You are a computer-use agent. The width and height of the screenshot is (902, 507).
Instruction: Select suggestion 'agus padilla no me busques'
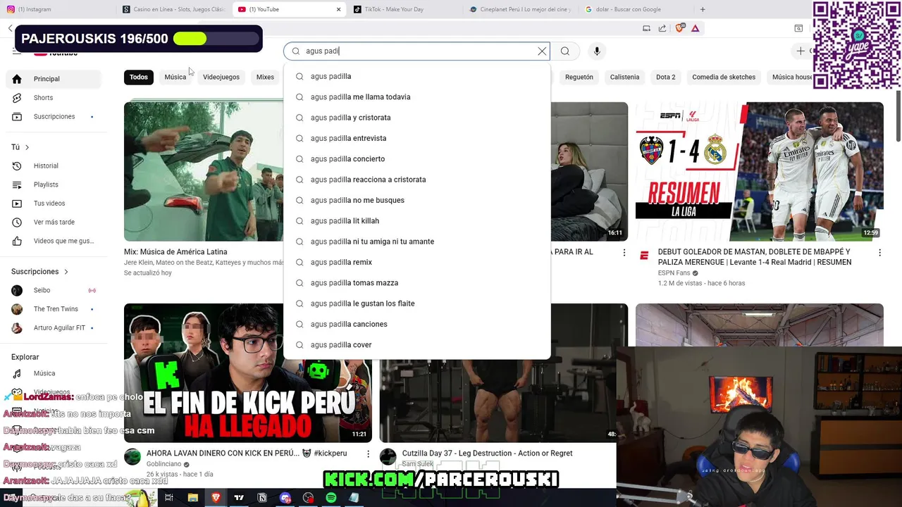[417, 200]
